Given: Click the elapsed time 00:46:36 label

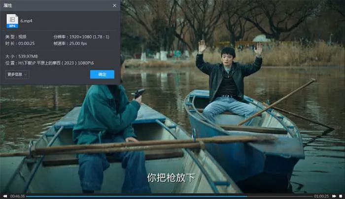Looking at the screenshot, I should coord(17,196).
